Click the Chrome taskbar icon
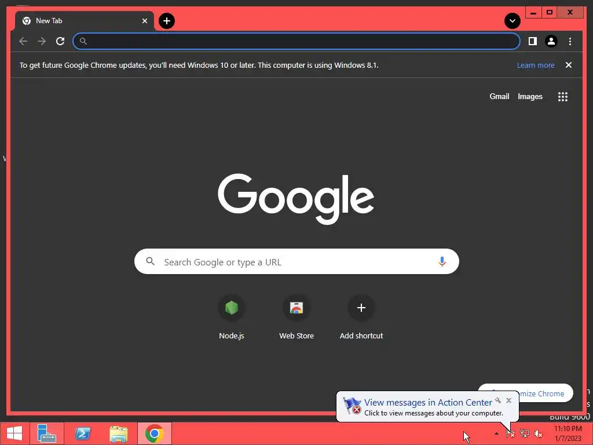 (154, 433)
